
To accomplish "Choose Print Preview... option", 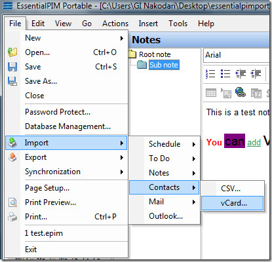I will click(66, 202).
